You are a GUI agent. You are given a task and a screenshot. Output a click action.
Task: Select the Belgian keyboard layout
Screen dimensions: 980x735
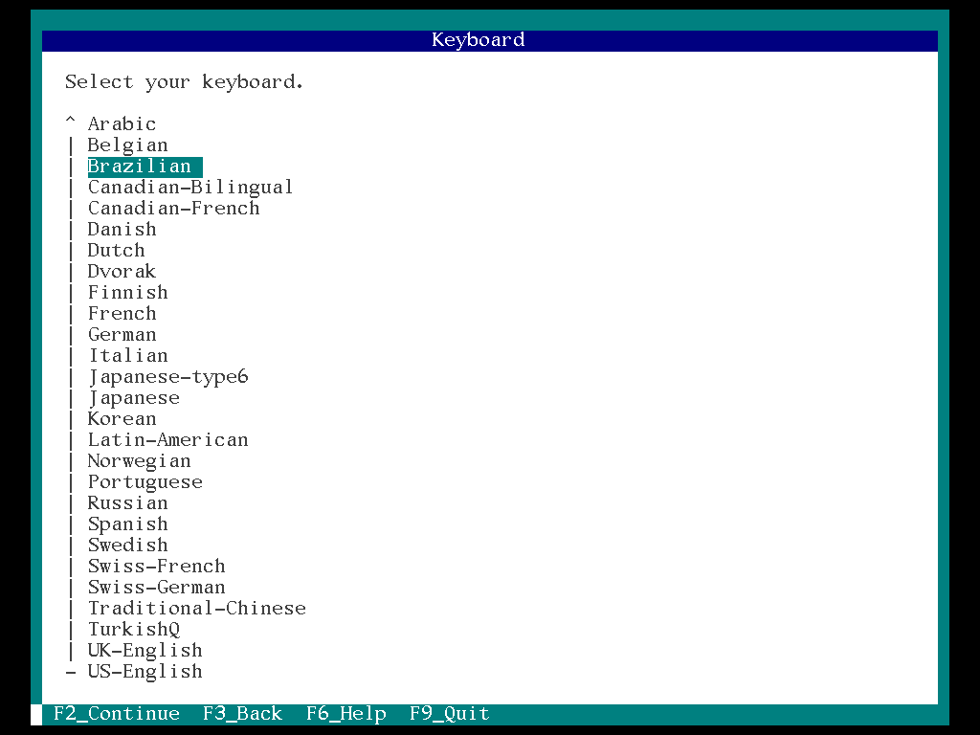[127, 145]
